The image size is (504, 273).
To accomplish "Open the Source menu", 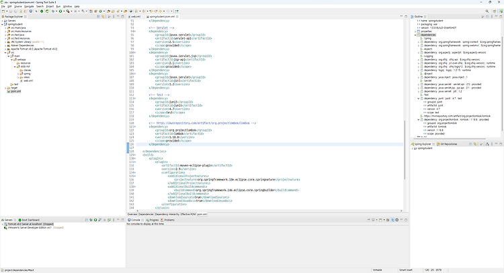I will 18,7.
